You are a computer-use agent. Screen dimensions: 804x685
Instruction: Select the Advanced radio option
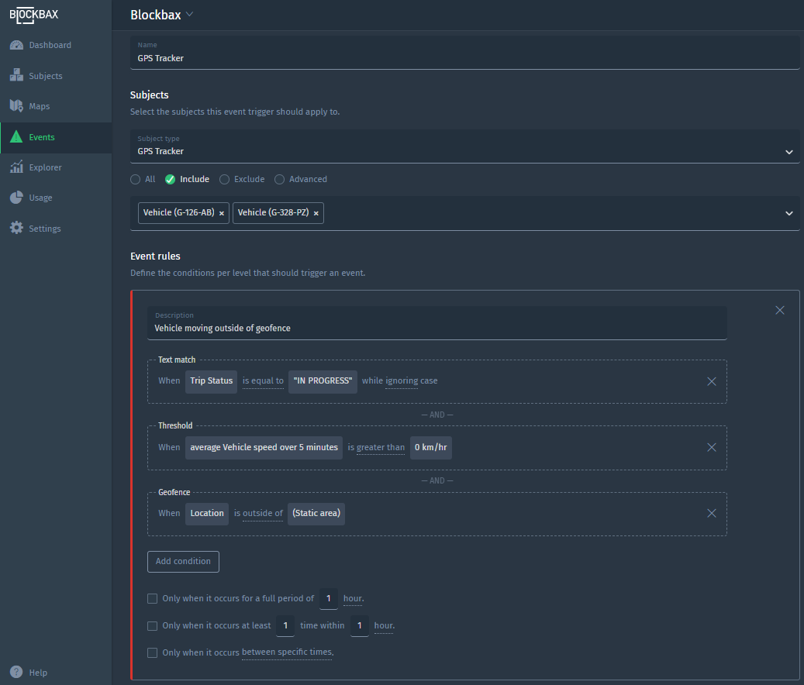click(x=280, y=179)
